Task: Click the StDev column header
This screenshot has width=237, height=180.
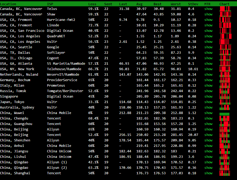Action: [x=193, y=4]
